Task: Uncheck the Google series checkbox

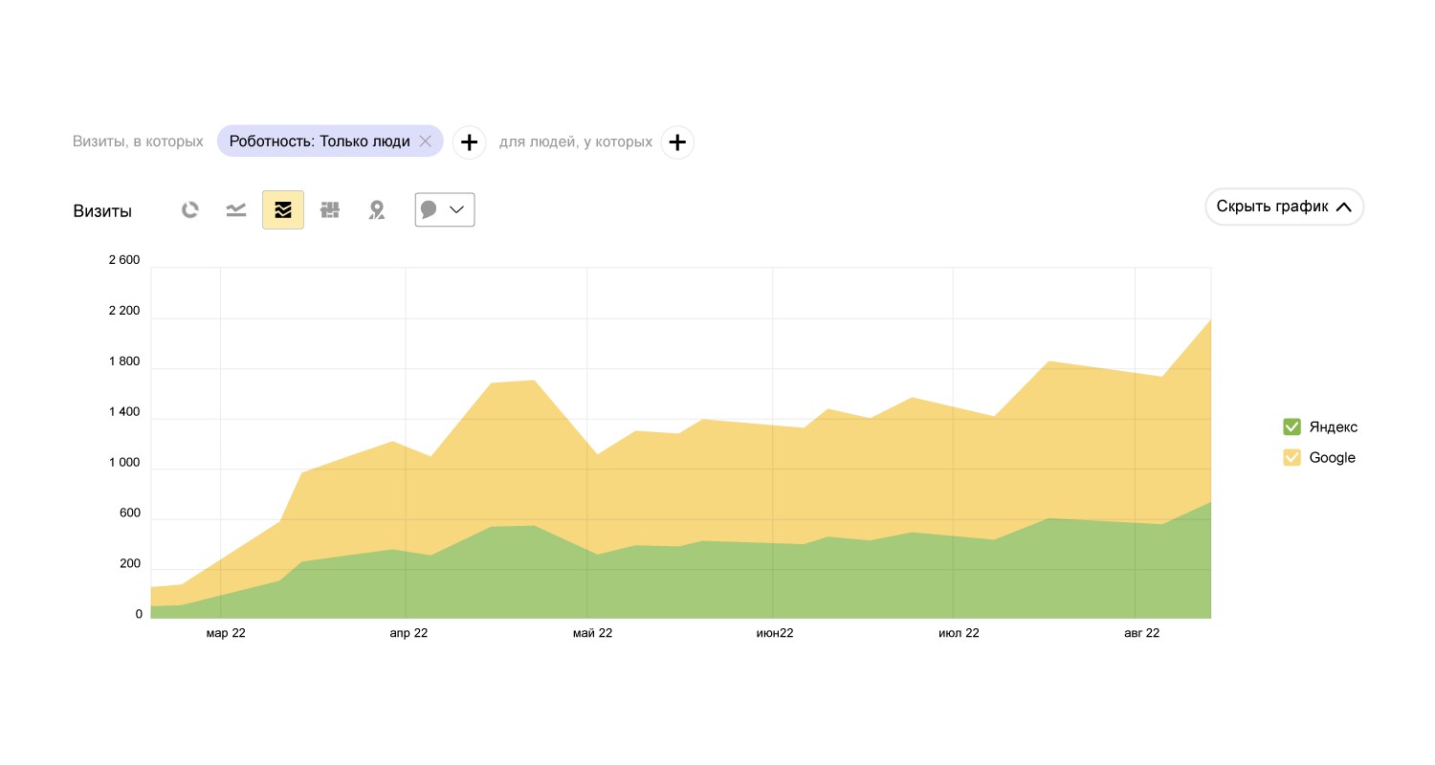Action: tap(1291, 457)
